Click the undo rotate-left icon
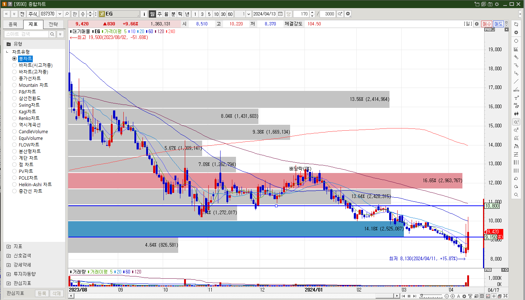The height and width of the screenshot is (300, 525). pyautogui.click(x=516, y=179)
